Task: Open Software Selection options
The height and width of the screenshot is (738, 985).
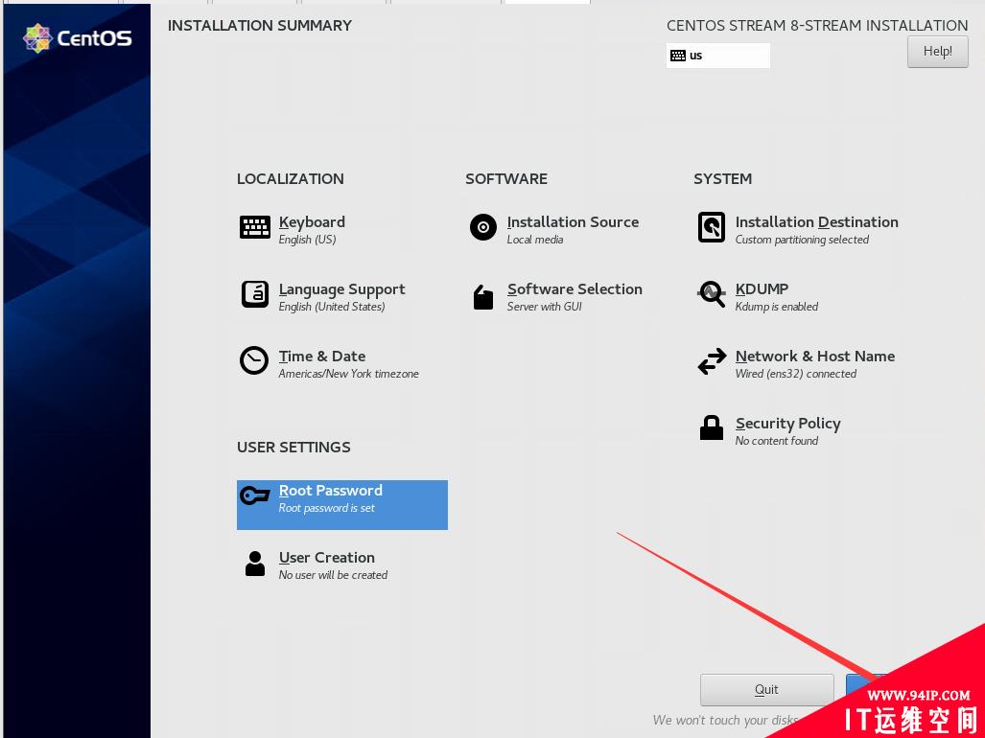Action: click(x=575, y=289)
